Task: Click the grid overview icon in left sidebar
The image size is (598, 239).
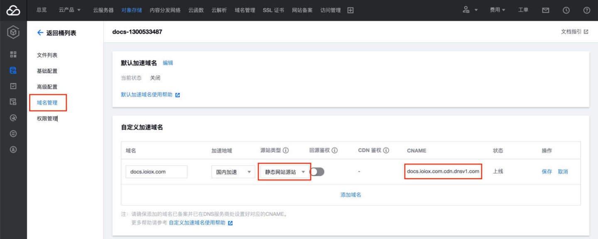Action: coord(13,54)
